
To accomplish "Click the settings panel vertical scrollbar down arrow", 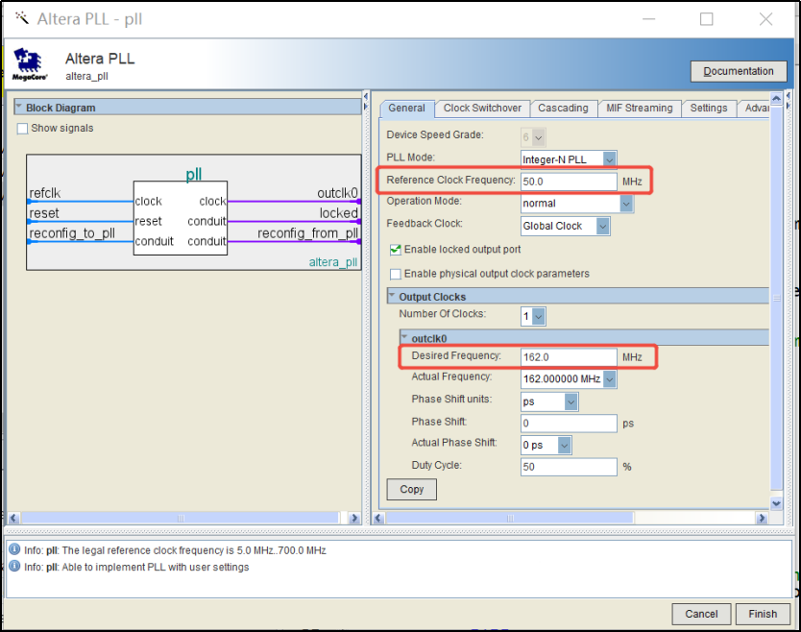I will (x=776, y=503).
